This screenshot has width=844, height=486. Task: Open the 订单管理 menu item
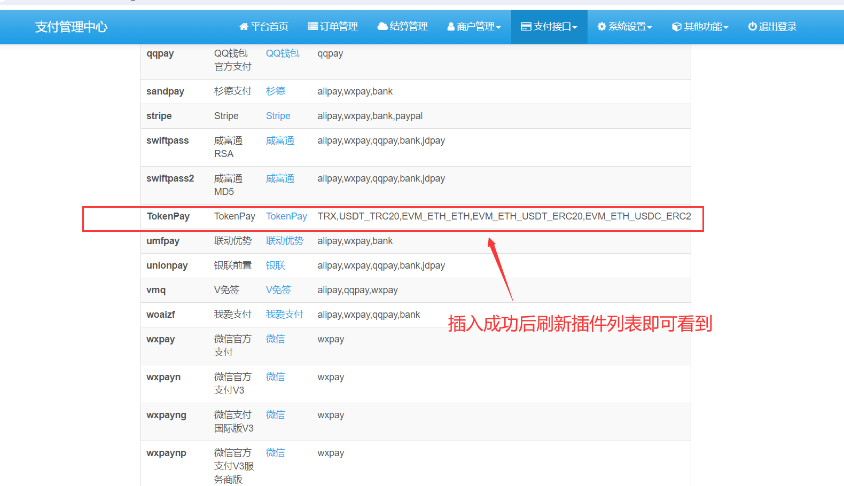point(333,27)
